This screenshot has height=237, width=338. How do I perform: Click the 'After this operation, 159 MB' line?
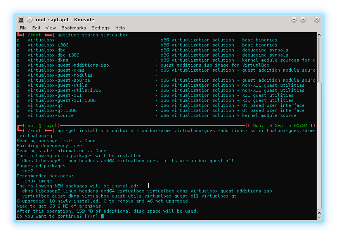click(107, 211)
